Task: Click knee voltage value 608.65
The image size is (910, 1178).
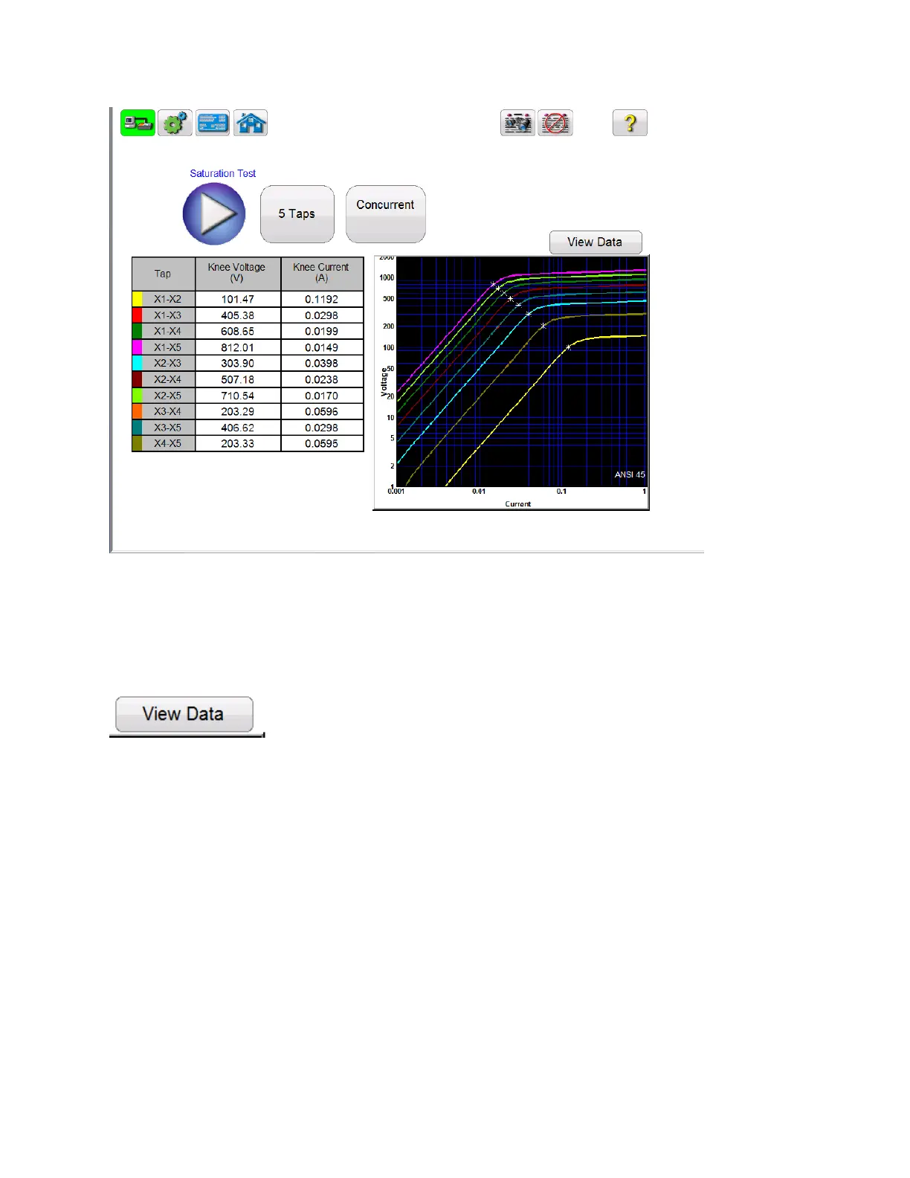Action: pos(238,331)
